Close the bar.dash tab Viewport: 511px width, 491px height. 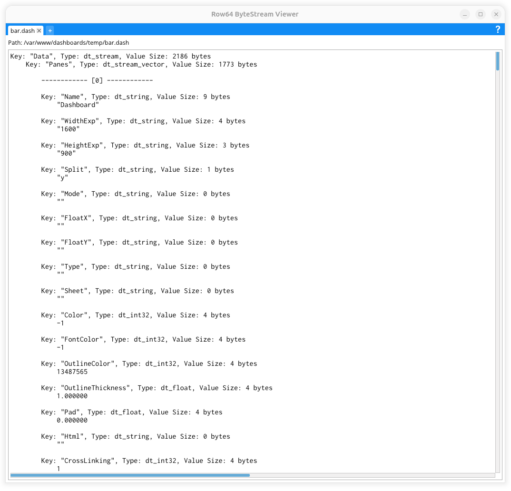point(39,30)
